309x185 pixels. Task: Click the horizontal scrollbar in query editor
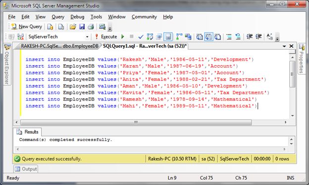click(136, 122)
